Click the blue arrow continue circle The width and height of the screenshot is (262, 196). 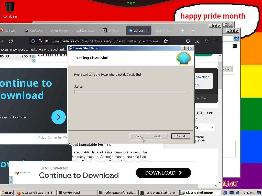tap(59, 117)
